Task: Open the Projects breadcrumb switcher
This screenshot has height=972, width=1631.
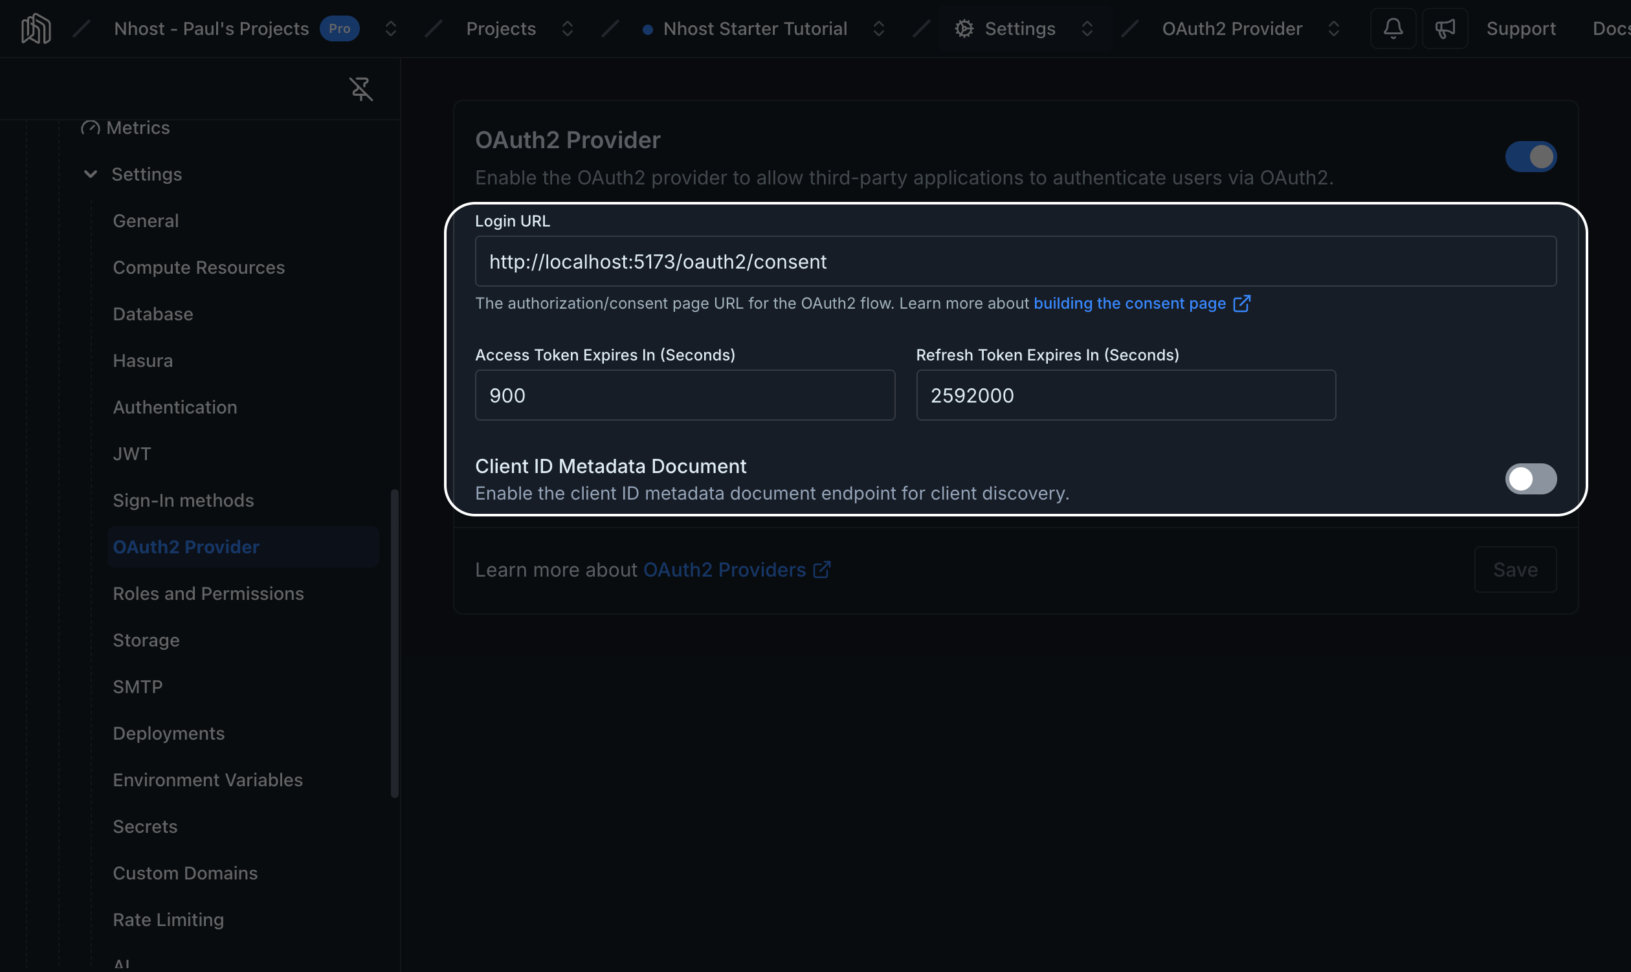Action: [567, 29]
